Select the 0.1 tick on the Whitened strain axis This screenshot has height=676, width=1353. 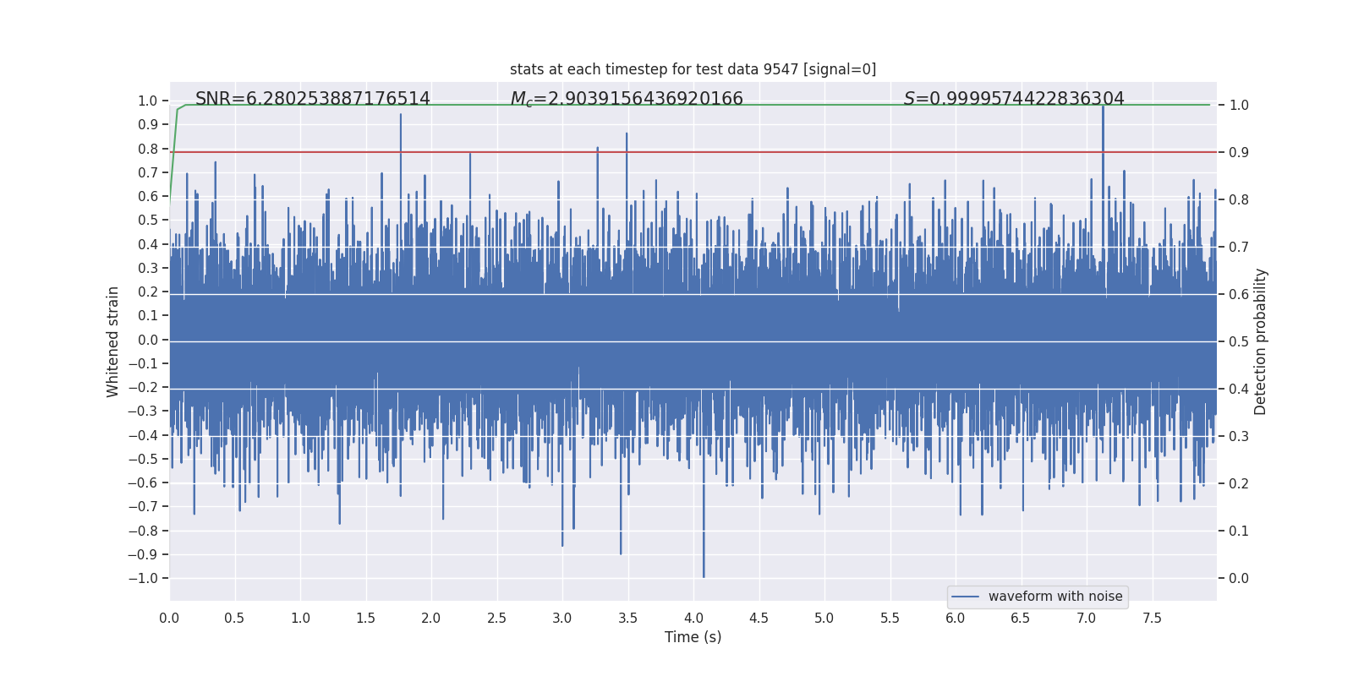click(x=148, y=316)
